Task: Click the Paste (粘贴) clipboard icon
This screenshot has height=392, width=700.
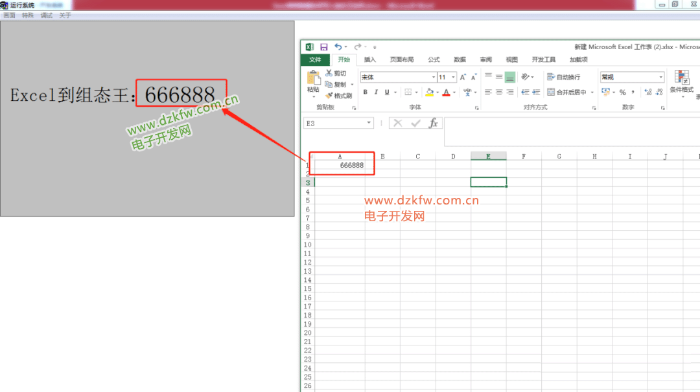Action: 313,80
